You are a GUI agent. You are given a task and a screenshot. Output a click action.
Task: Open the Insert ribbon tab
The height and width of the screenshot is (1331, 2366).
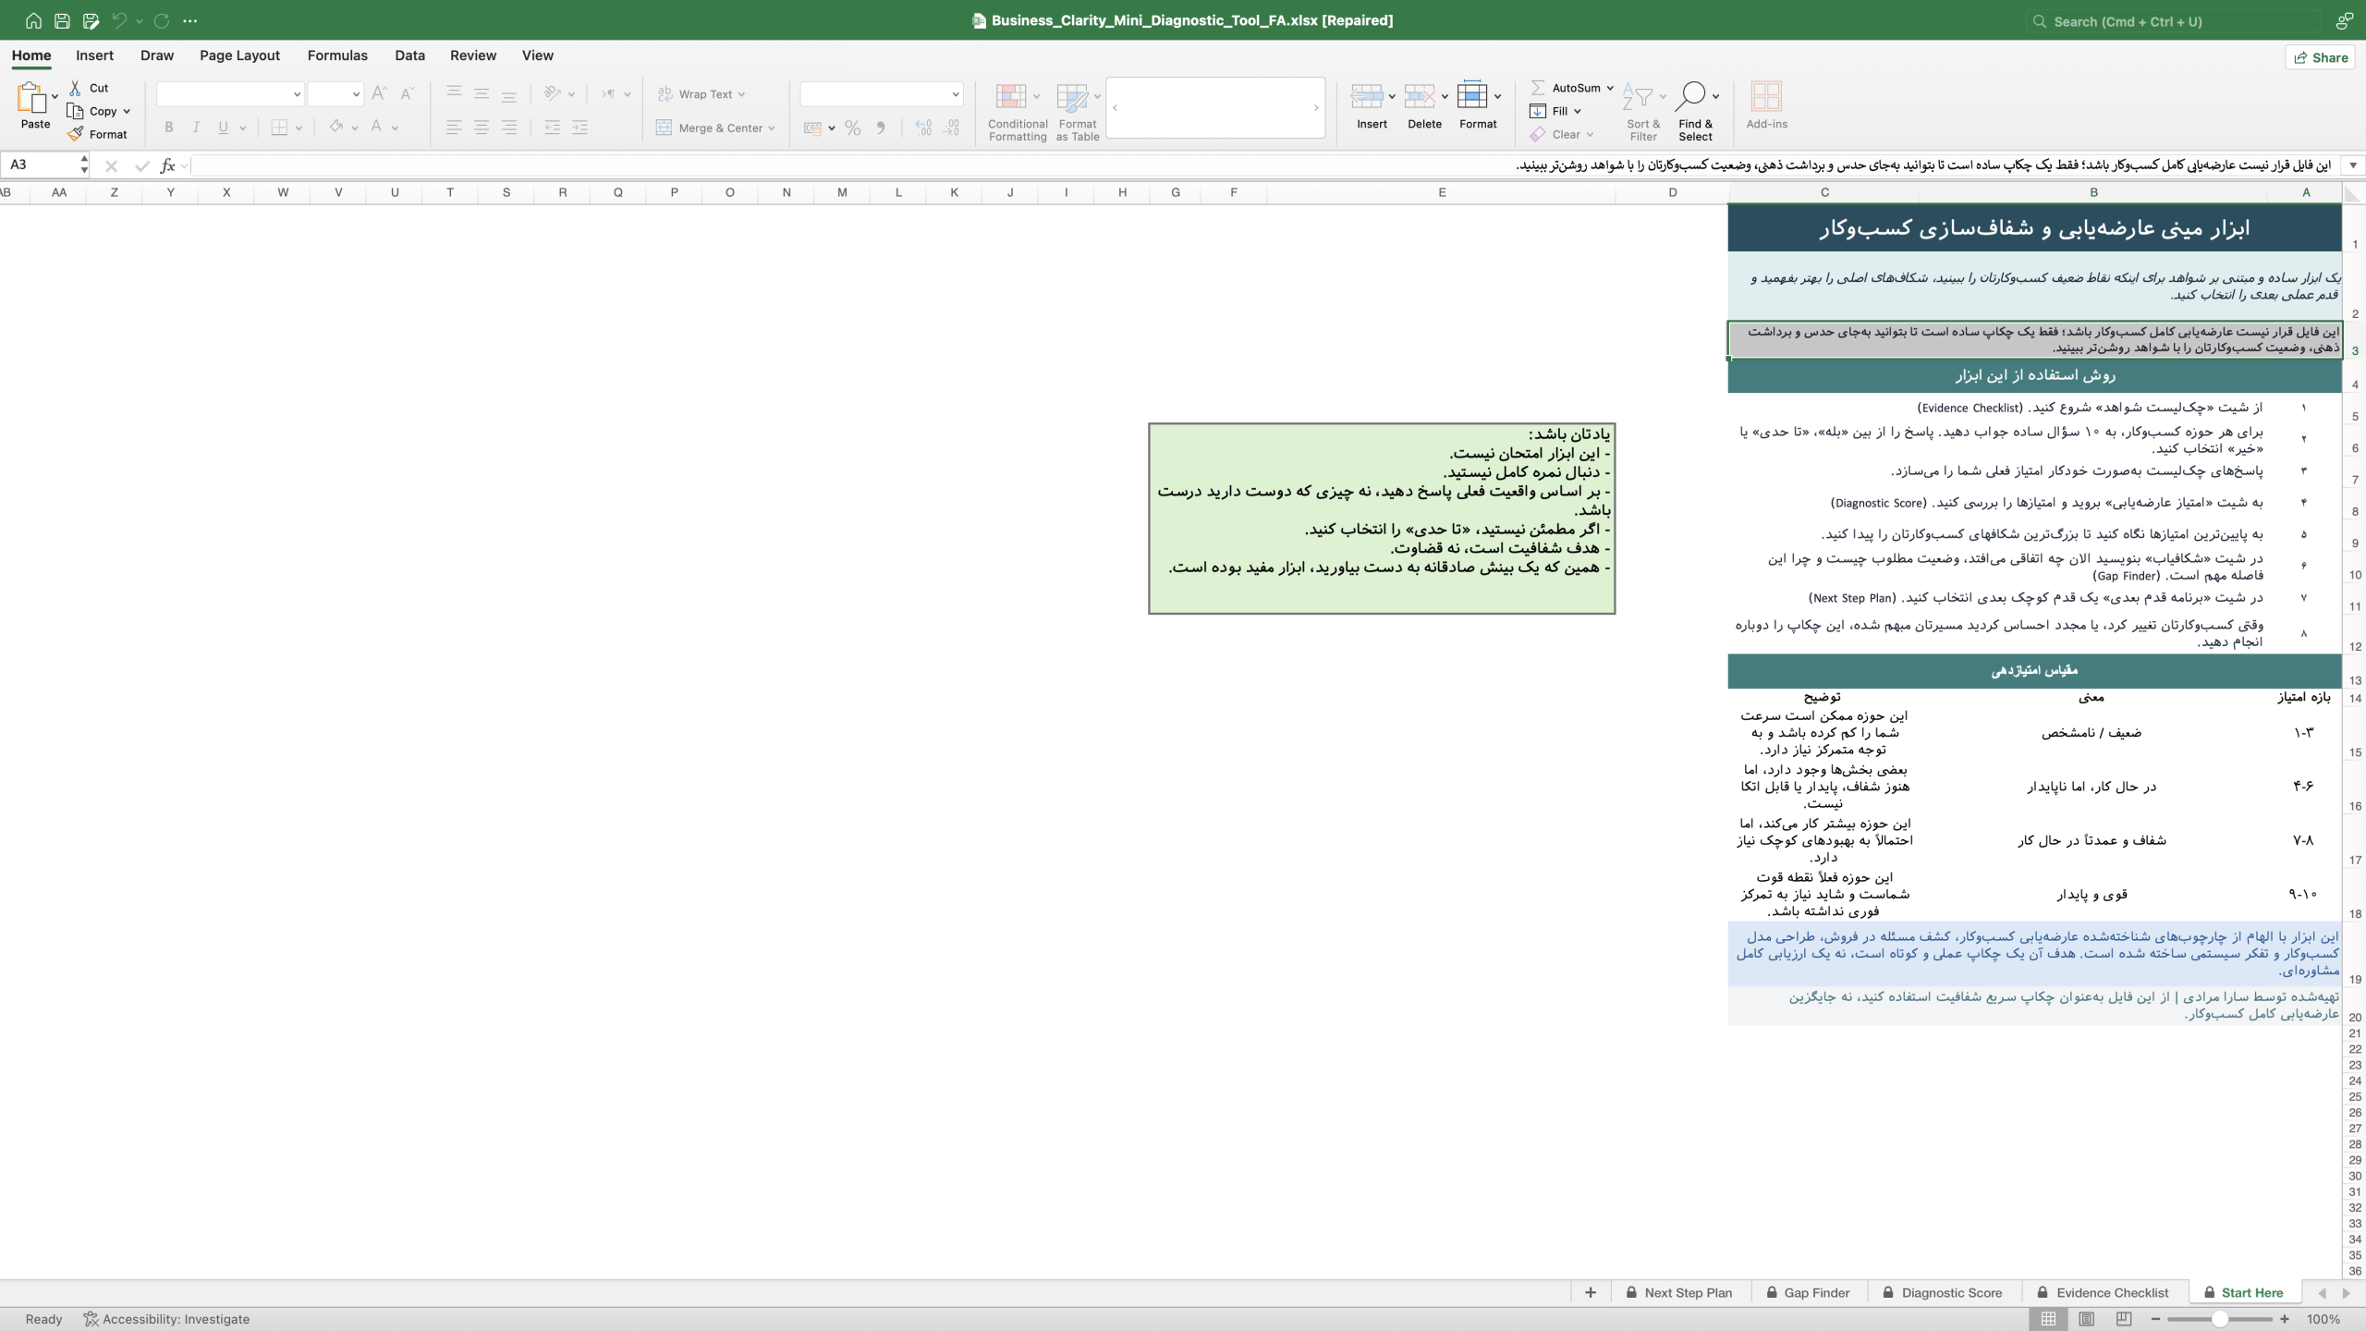(x=94, y=55)
